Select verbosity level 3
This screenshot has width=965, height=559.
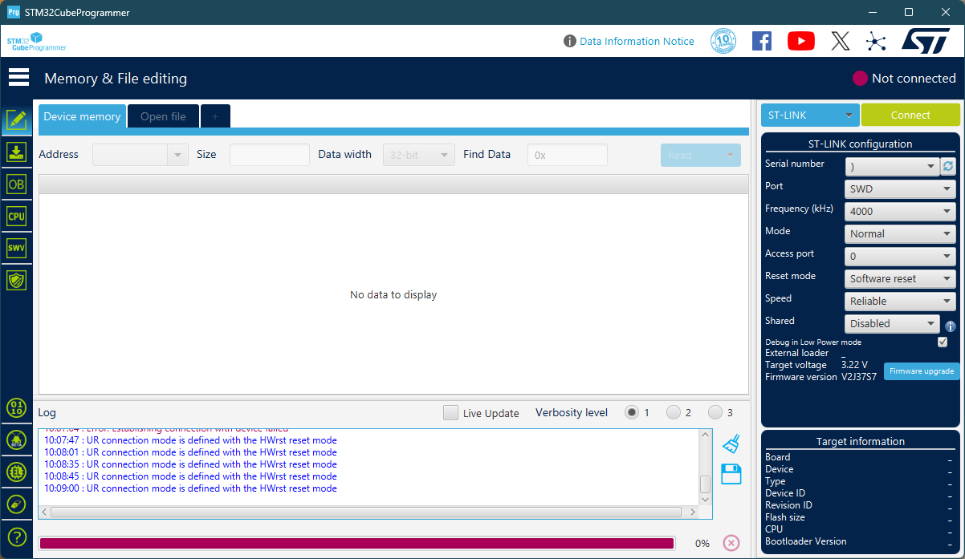[x=715, y=412]
